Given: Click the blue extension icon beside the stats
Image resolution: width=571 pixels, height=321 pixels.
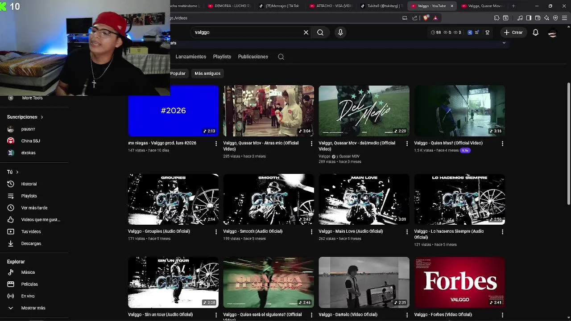Looking at the screenshot, I should click(470, 33).
